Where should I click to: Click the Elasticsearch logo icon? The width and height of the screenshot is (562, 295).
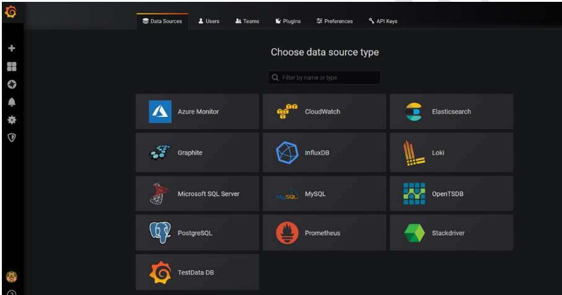(x=414, y=111)
